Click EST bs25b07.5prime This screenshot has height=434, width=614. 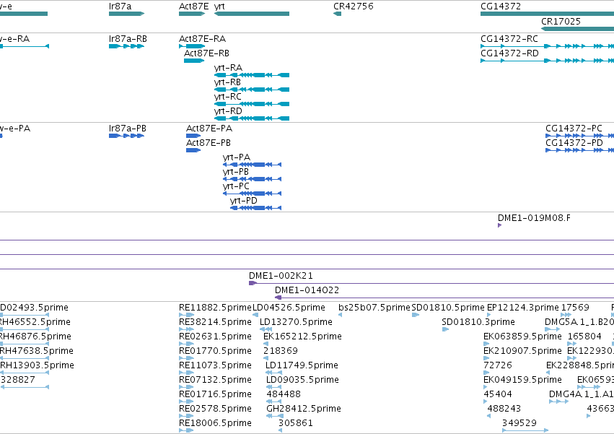coord(340,315)
